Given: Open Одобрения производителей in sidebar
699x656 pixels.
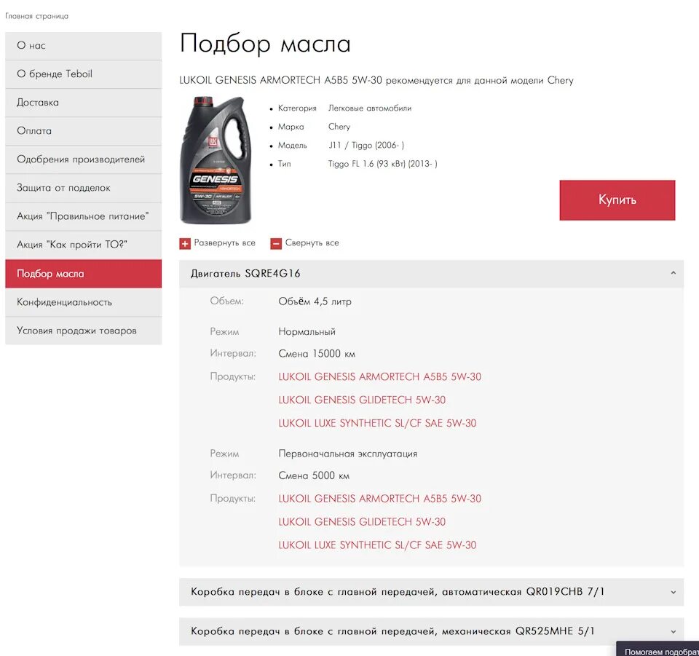Looking at the screenshot, I should pyautogui.click(x=83, y=159).
